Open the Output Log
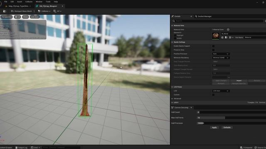The image size is (266, 149). 21,148
